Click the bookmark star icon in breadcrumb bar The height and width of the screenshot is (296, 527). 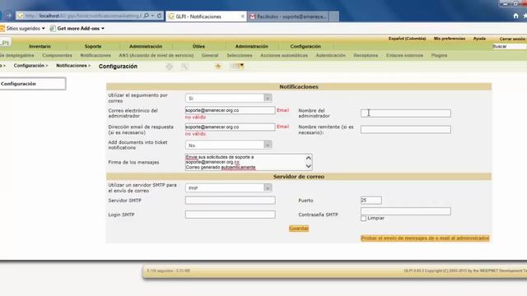pyautogui.click(x=217, y=67)
